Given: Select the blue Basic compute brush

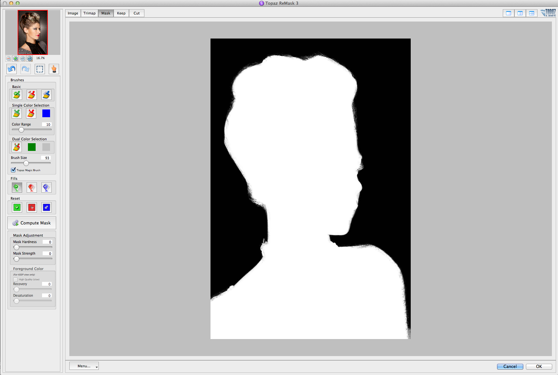Looking at the screenshot, I should coord(46,95).
